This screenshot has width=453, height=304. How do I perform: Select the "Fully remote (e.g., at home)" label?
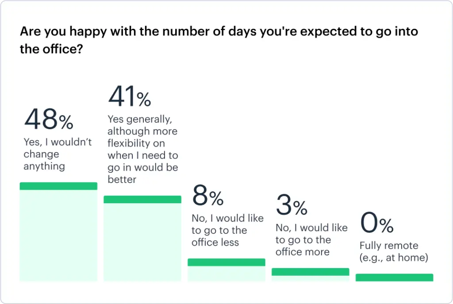(394, 251)
